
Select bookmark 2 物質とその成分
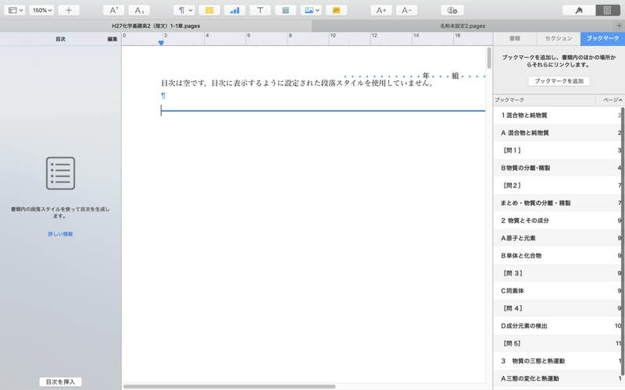(x=559, y=221)
